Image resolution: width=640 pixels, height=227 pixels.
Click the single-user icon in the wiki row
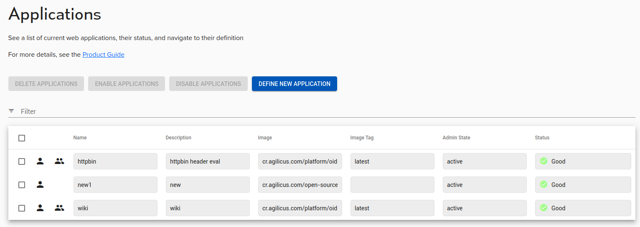(40, 208)
